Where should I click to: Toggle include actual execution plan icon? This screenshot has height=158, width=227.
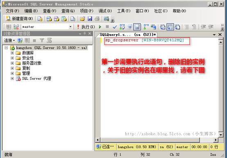(x=146, y=27)
